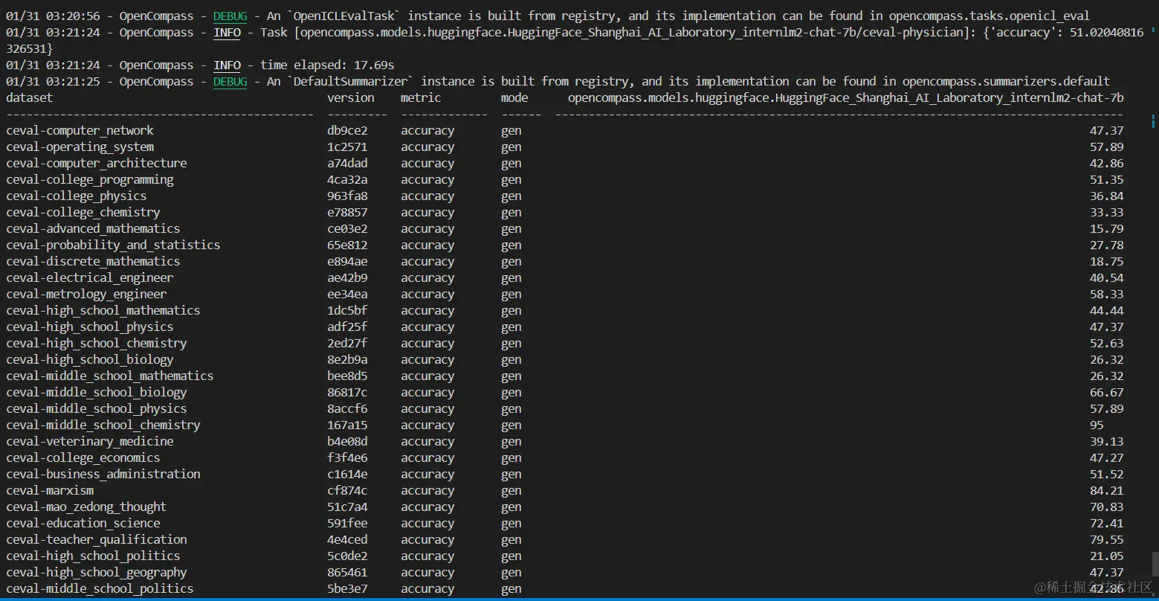Select the DEBUG tag on the DefaultSummarizer line
The image size is (1159, 601).
click(230, 81)
